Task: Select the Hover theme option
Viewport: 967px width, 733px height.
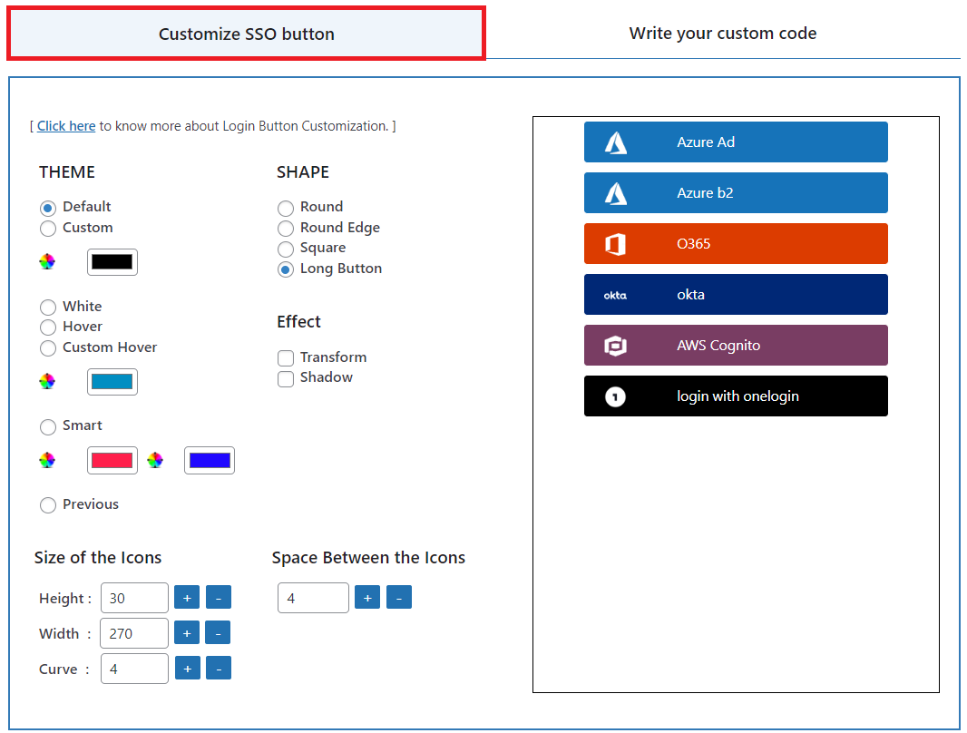Action: (x=47, y=327)
